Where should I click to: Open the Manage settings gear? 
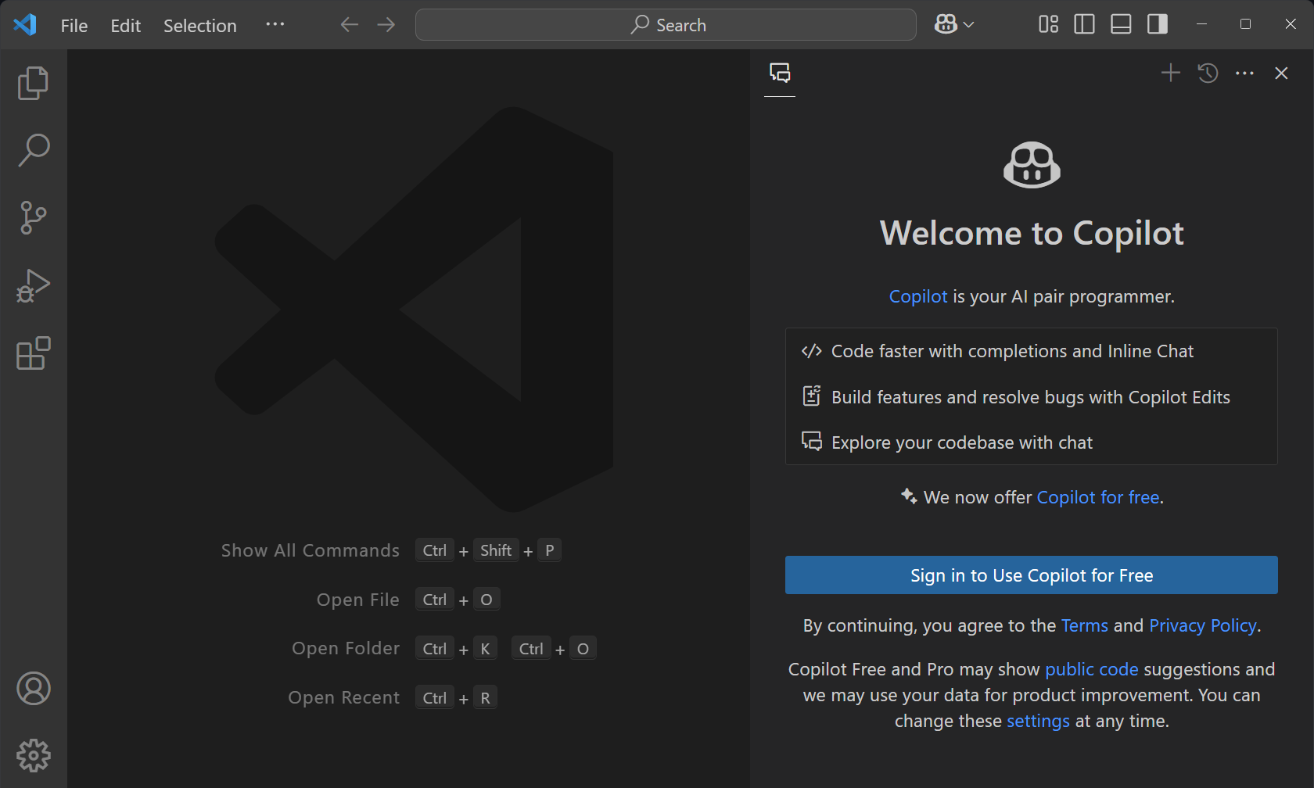pyautogui.click(x=33, y=755)
